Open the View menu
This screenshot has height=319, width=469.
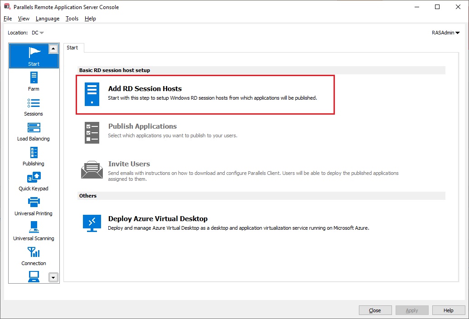24,19
